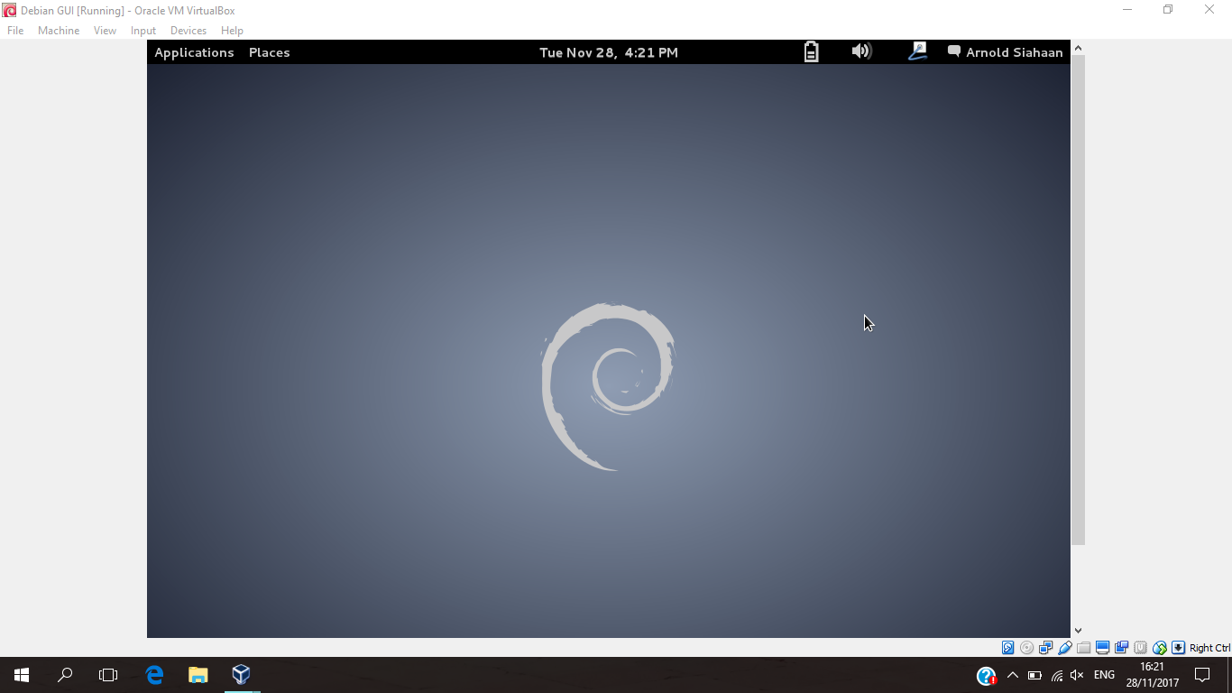The image size is (1232, 693).
Task: Click the optical drive icon in VirtualBox statusbar
Action: tap(1026, 647)
